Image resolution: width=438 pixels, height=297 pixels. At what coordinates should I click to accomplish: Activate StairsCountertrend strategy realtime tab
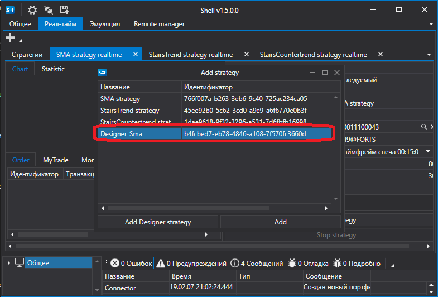(x=313, y=55)
